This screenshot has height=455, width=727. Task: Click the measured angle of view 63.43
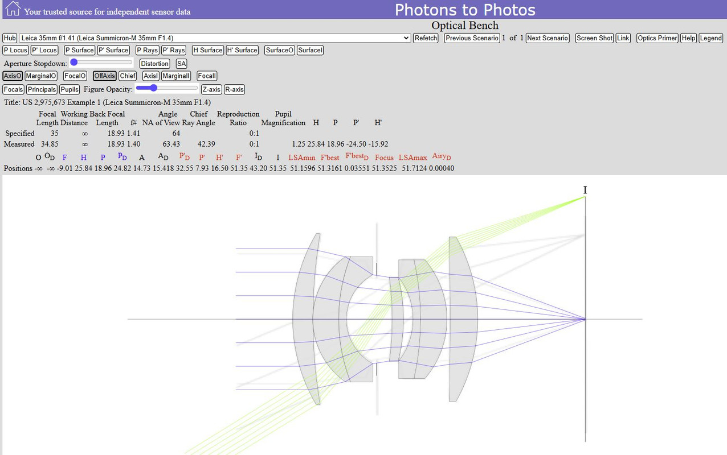coord(171,144)
